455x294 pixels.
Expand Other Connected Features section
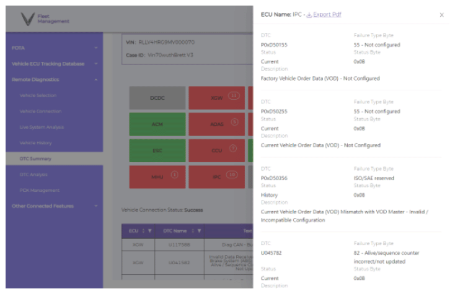tap(96, 206)
